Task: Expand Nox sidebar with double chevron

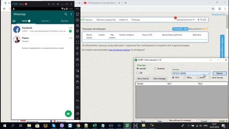Action: (77, 118)
